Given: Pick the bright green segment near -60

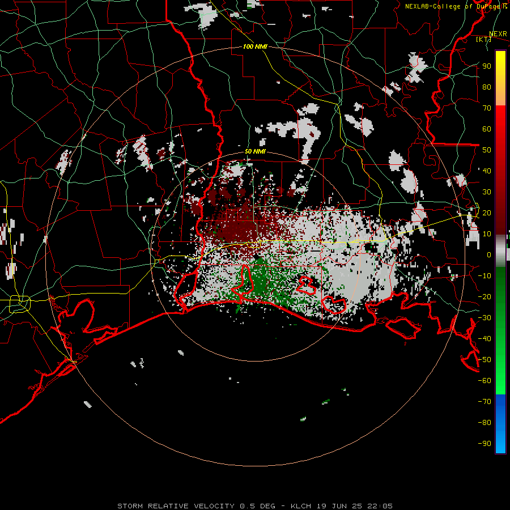Looking at the screenshot, I should click(500, 381).
